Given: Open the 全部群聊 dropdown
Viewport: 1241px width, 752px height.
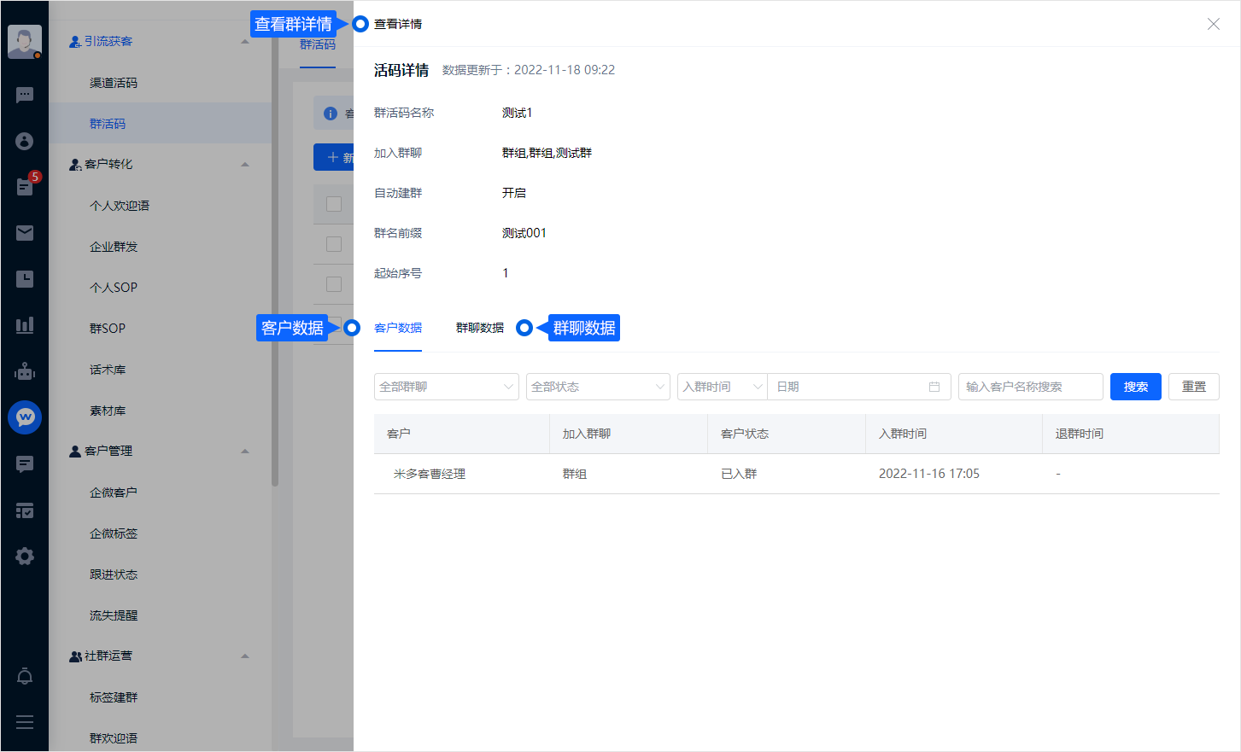Looking at the screenshot, I should [446, 387].
